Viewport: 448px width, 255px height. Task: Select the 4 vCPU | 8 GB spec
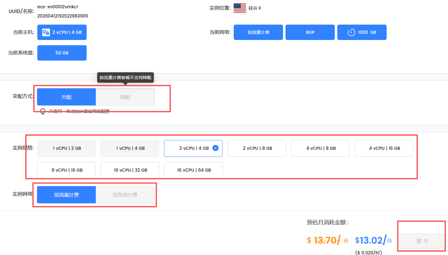pyautogui.click(x=320, y=148)
